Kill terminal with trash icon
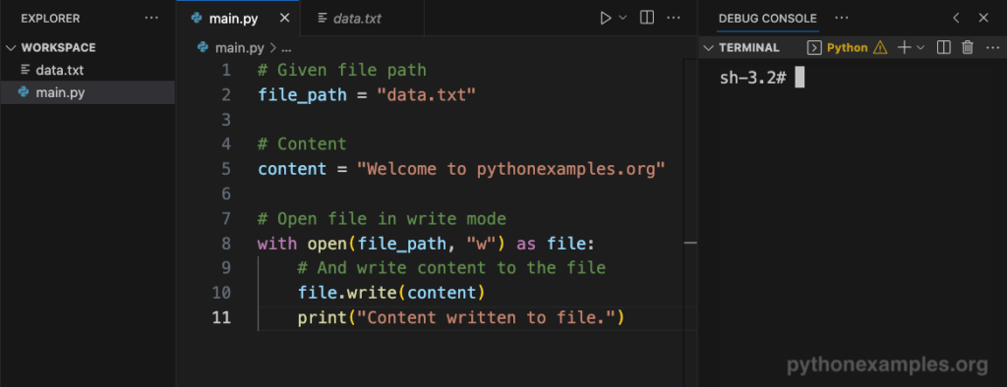The height and width of the screenshot is (387, 1007). click(x=968, y=47)
